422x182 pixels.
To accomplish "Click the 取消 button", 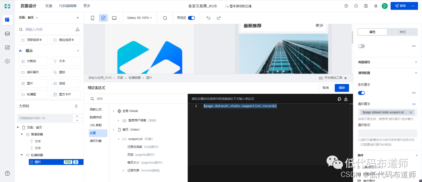I will pos(325,88).
